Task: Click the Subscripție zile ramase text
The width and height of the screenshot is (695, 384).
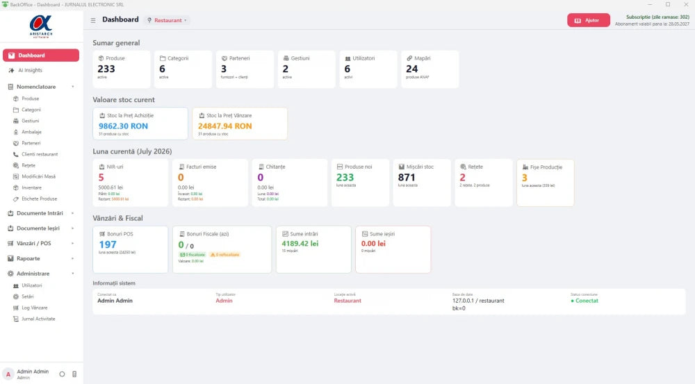Action: click(657, 17)
